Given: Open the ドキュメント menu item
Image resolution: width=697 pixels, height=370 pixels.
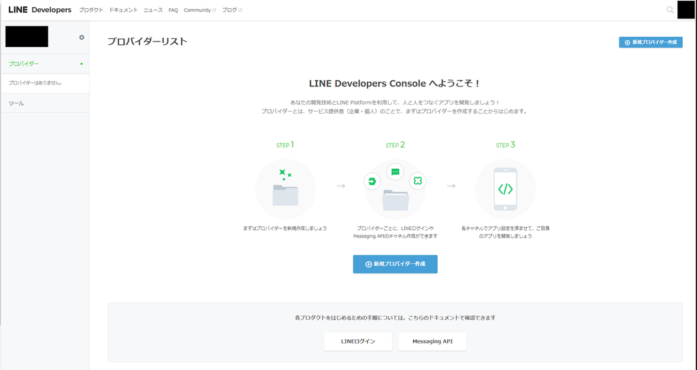Looking at the screenshot, I should pos(124,10).
